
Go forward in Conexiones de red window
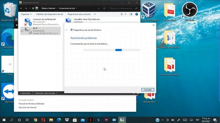[x=26, y=8]
